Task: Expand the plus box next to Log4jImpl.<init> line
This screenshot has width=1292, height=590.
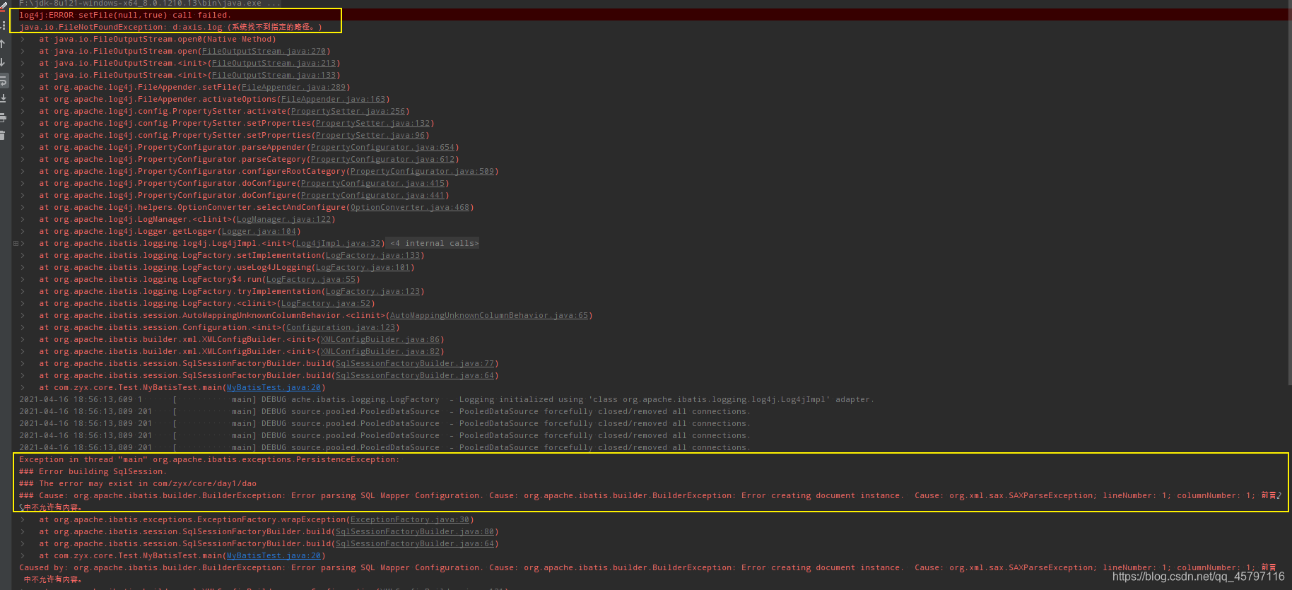Action: pos(16,243)
